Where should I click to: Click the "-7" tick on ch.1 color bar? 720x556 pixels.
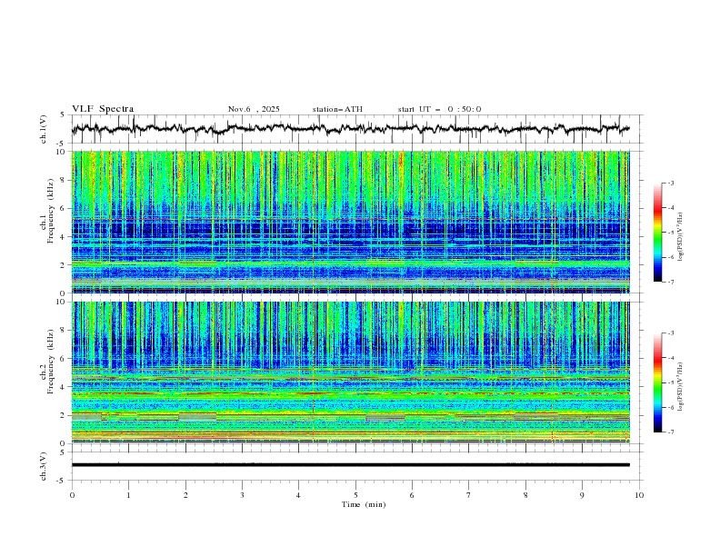[670, 282]
